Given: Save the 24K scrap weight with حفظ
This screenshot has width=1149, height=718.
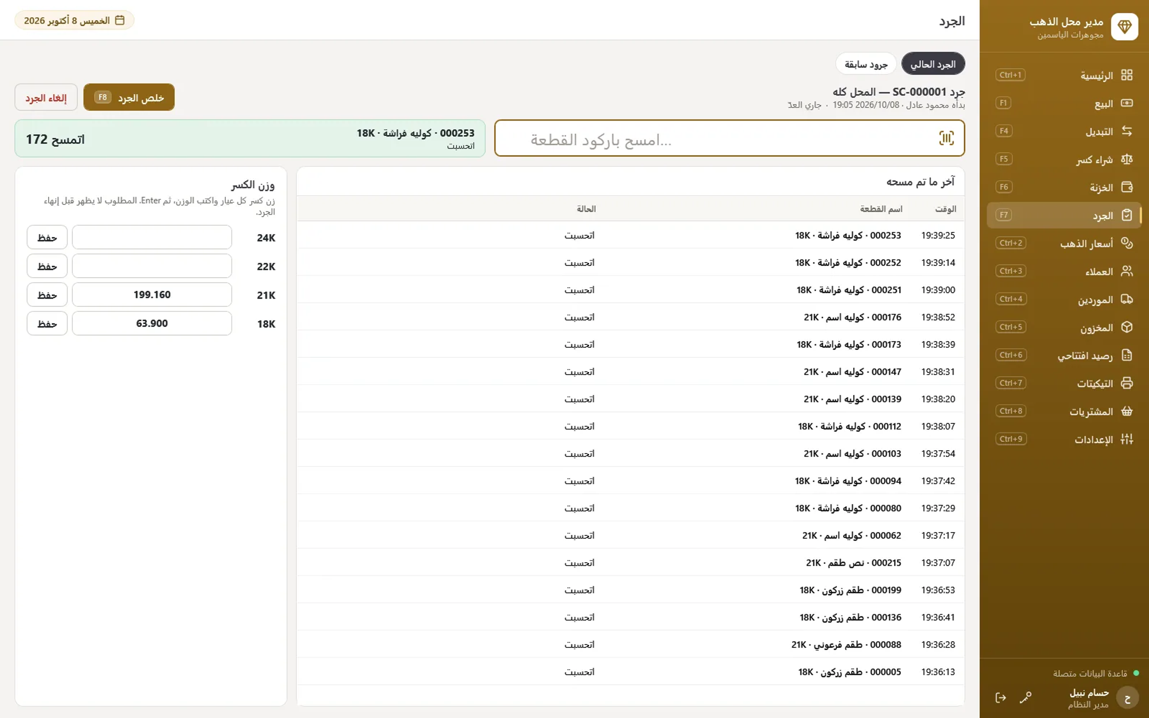Looking at the screenshot, I should [47, 238].
